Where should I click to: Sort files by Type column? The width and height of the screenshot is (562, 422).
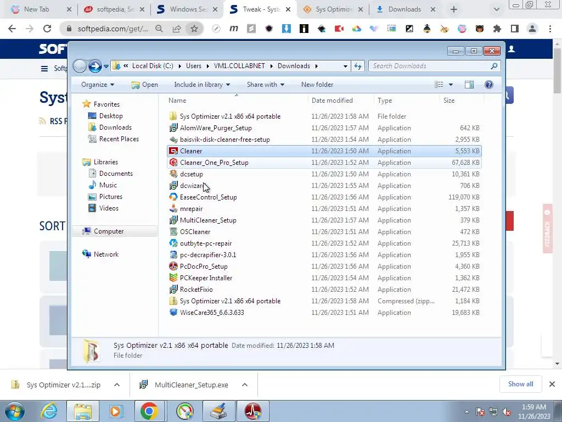click(x=407, y=101)
